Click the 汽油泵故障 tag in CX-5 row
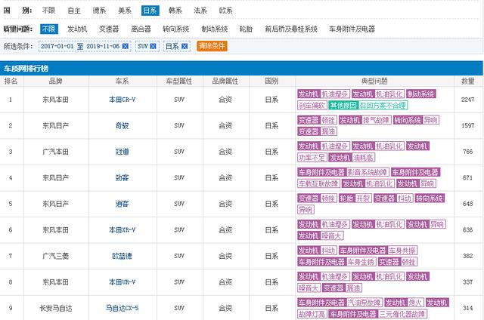This screenshot has height=320, width=484. pyautogui.click(x=365, y=303)
